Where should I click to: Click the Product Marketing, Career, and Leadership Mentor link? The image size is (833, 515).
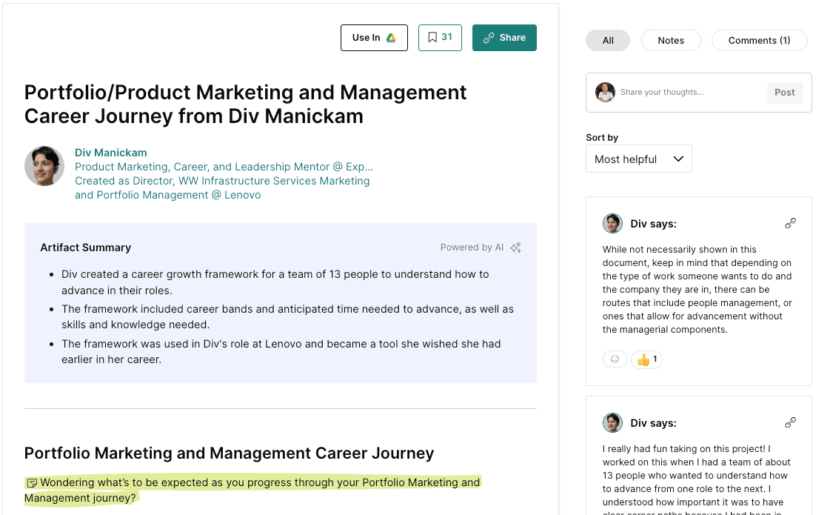224,167
